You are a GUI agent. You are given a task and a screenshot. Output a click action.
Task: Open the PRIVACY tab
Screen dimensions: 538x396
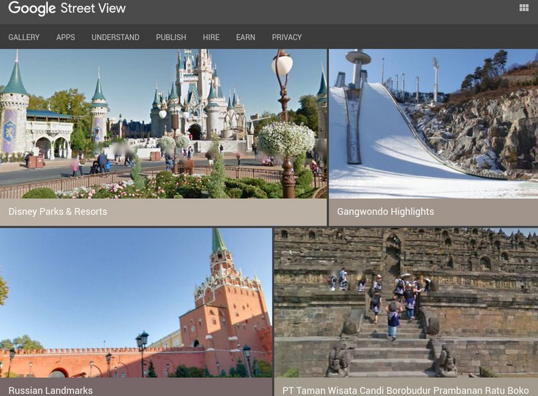click(287, 37)
